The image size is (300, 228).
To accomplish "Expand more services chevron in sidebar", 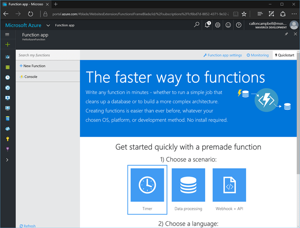I will [x=7, y=160].
